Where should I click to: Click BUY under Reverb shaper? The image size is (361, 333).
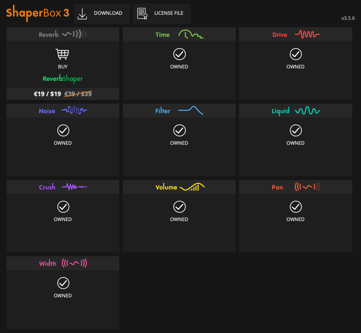(62, 67)
